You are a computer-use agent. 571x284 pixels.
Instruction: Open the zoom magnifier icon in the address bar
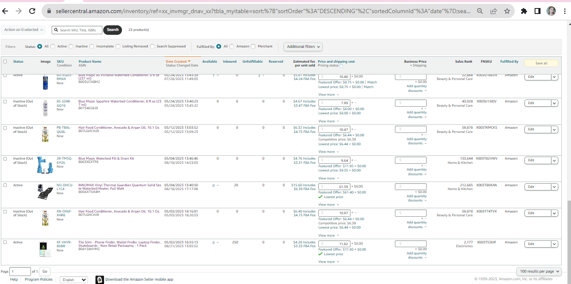[480, 11]
